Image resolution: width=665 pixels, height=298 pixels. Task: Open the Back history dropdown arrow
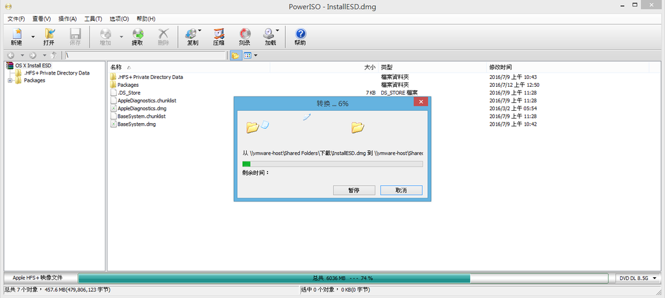click(x=22, y=56)
